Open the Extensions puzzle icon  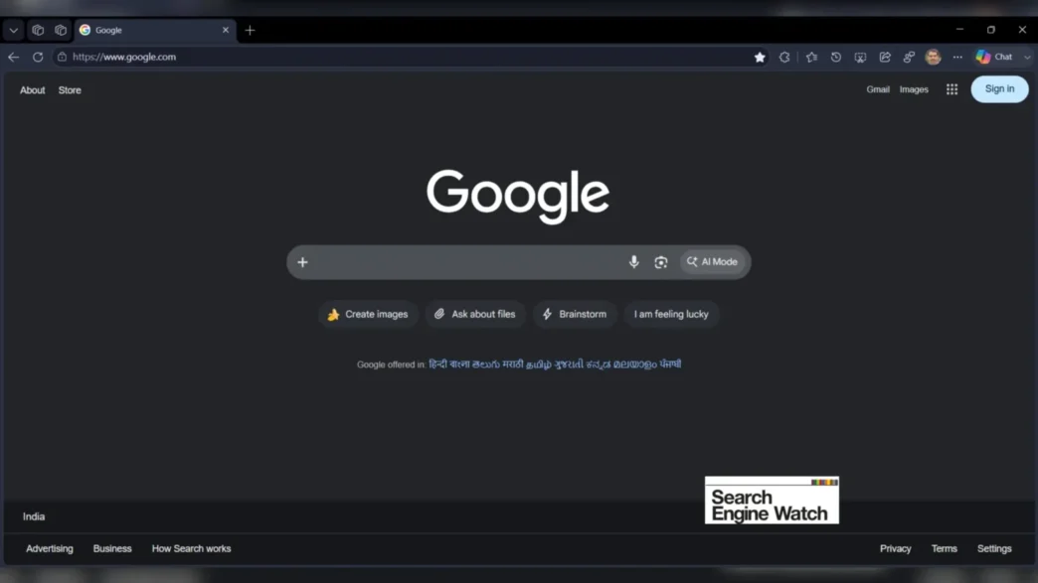(x=784, y=58)
